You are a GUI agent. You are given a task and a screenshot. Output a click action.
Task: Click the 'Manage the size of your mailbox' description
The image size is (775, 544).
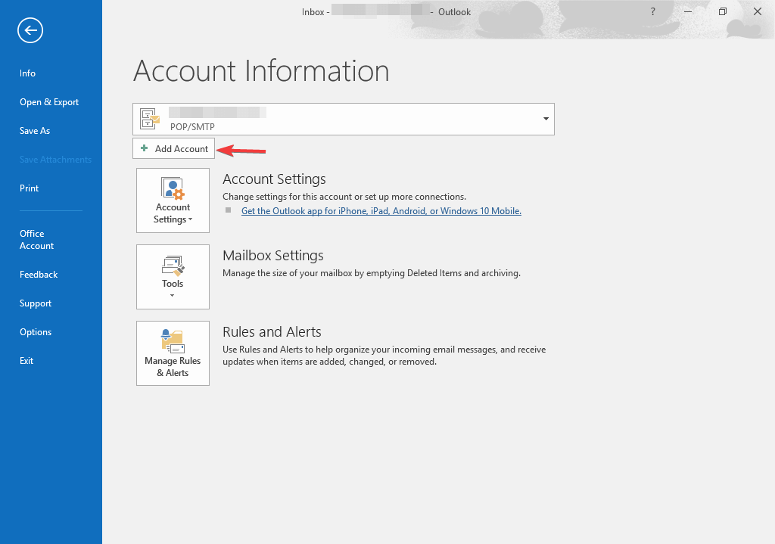371,273
